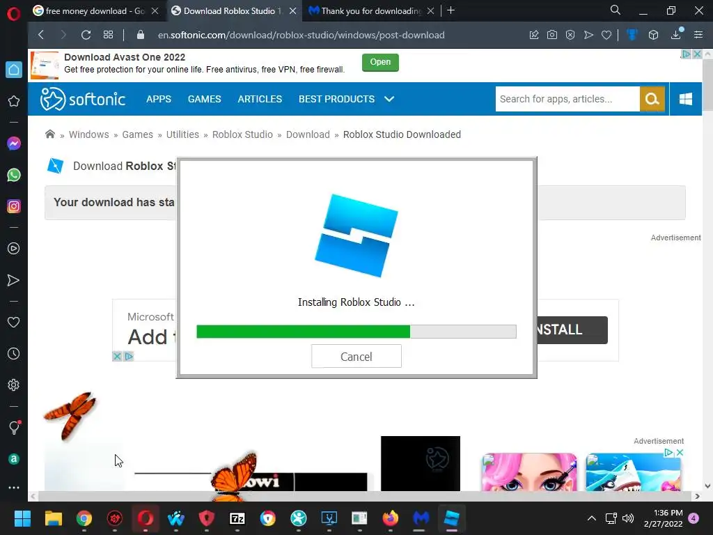Open Windows Start menu
Image resolution: width=713 pixels, height=535 pixels.
pos(22,518)
